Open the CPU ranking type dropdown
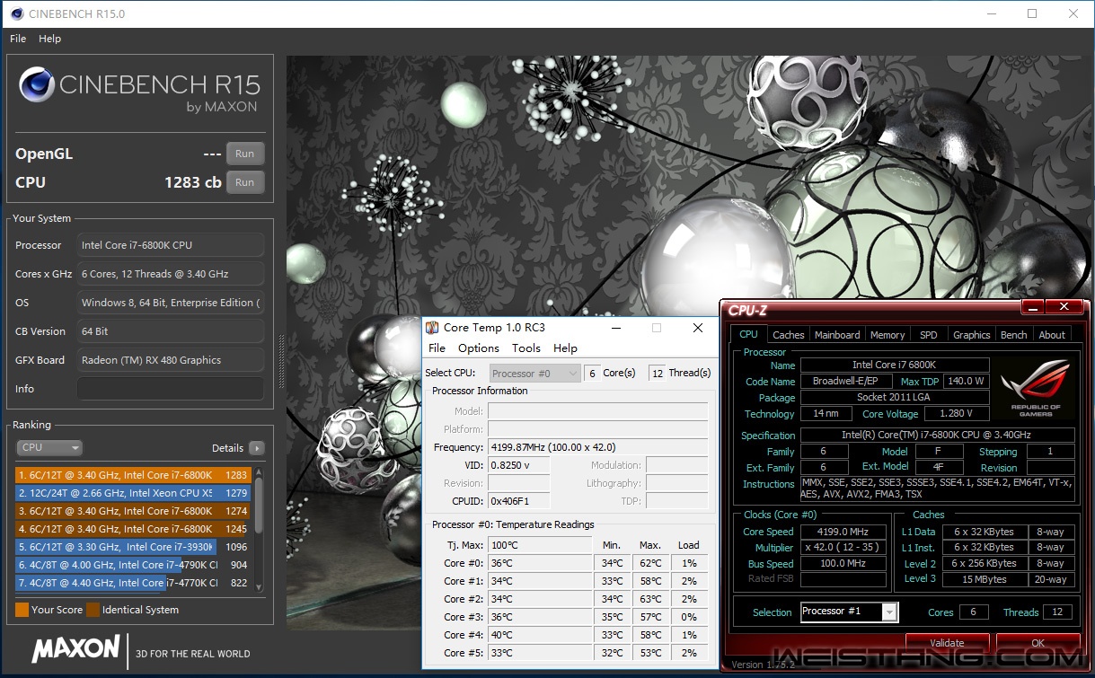The height and width of the screenshot is (678, 1095). point(49,447)
